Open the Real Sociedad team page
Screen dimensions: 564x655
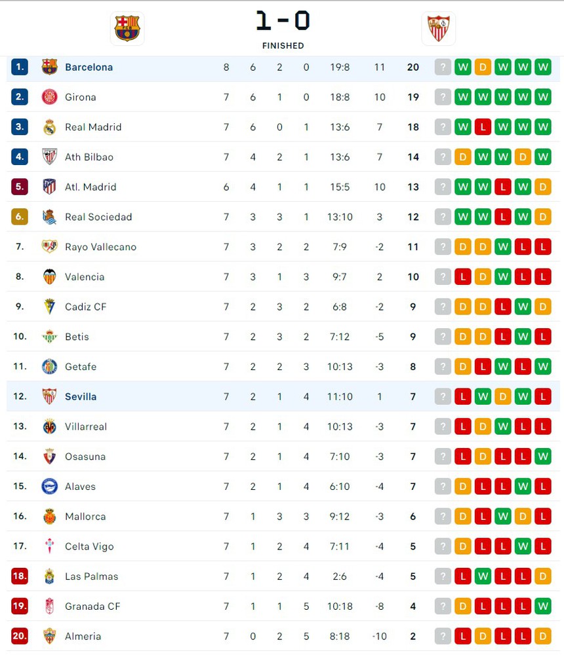pyautogui.click(x=98, y=217)
